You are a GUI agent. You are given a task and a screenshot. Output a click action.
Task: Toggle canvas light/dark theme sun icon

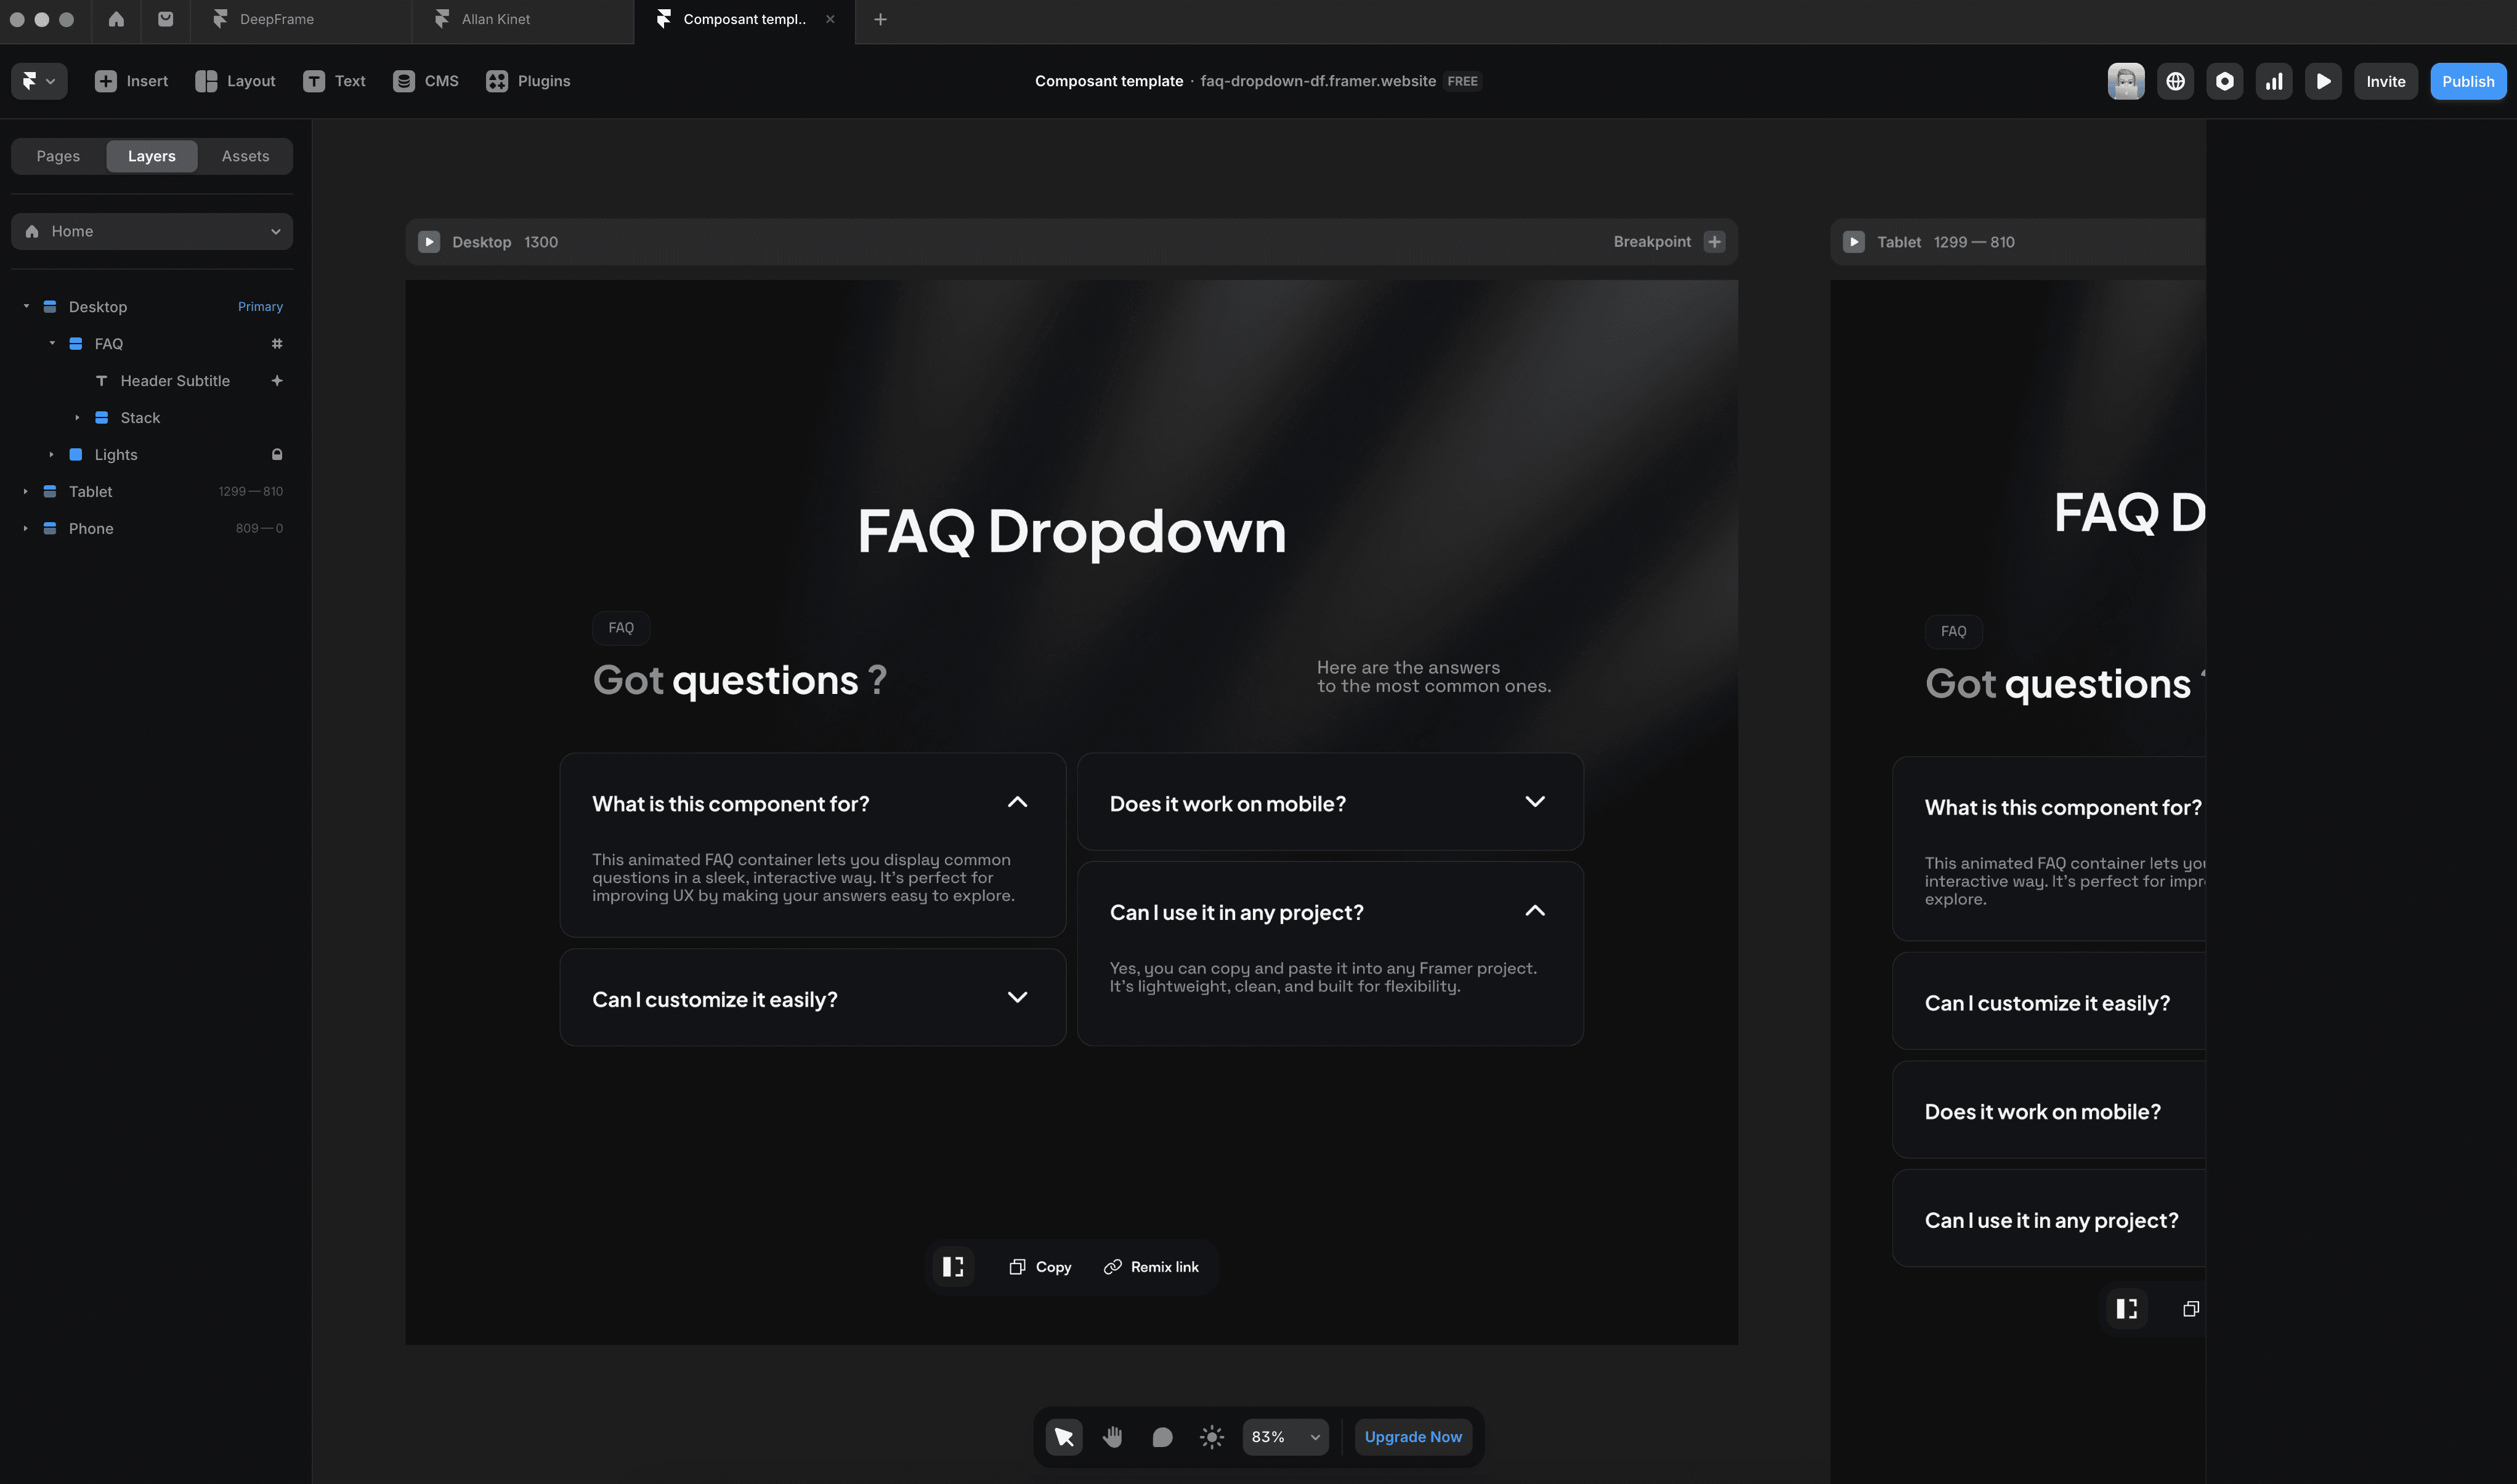[x=1212, y=1437]
